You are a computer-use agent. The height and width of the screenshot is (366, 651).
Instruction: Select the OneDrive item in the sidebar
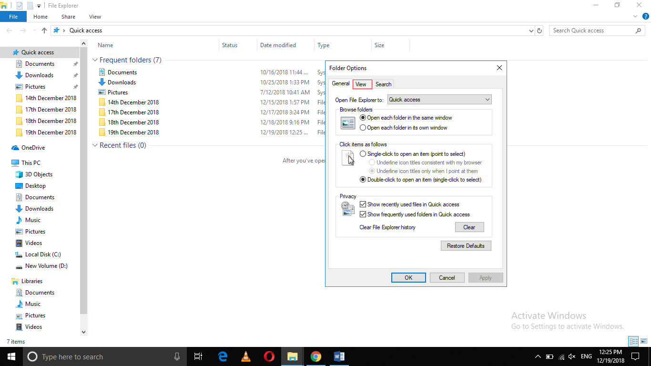(31, 147)
